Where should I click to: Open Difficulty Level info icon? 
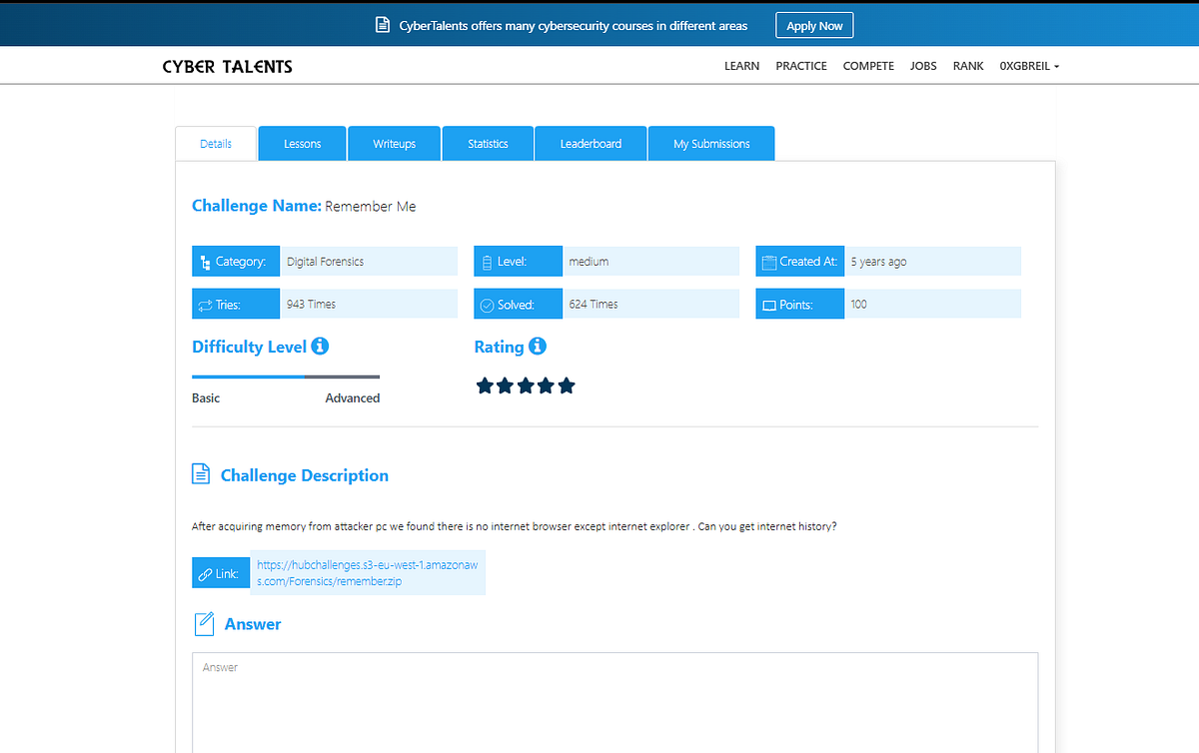320,347
